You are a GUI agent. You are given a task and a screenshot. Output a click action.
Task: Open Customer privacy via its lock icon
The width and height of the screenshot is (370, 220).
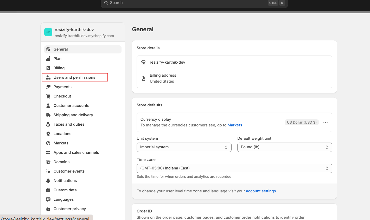coord(48,209)
